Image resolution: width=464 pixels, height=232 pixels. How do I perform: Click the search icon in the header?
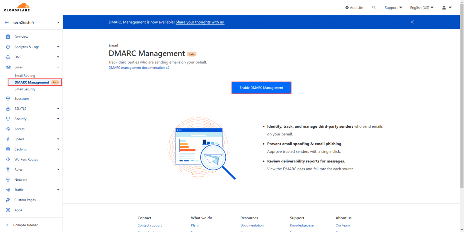point(374,7)
